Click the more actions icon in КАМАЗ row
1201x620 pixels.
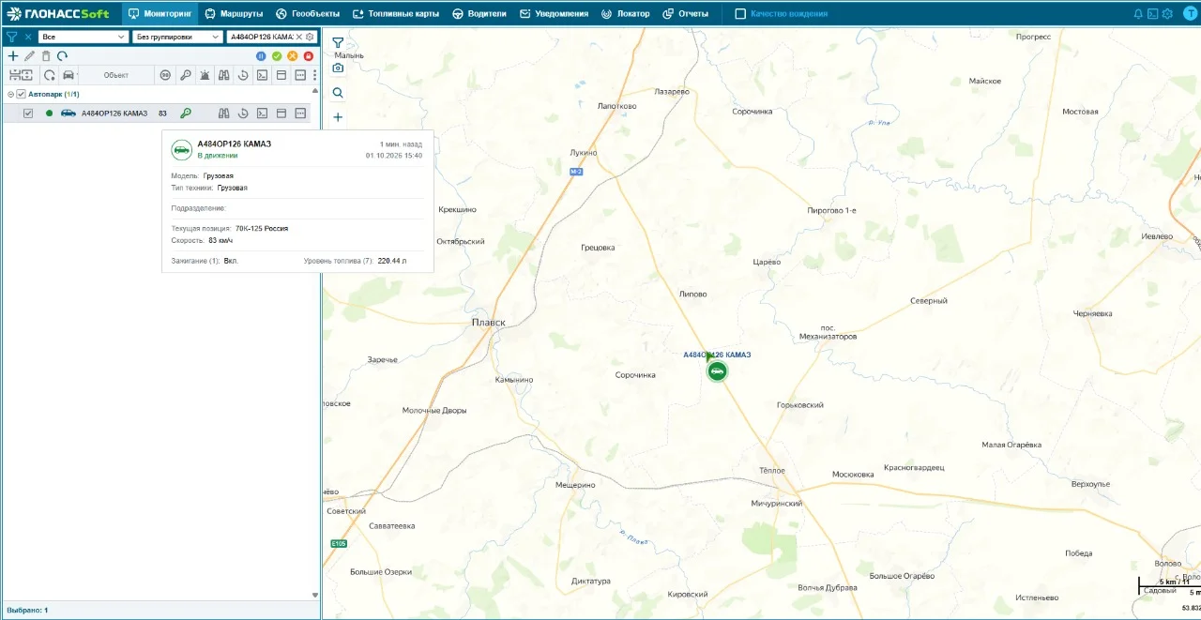tap(300, 113)
